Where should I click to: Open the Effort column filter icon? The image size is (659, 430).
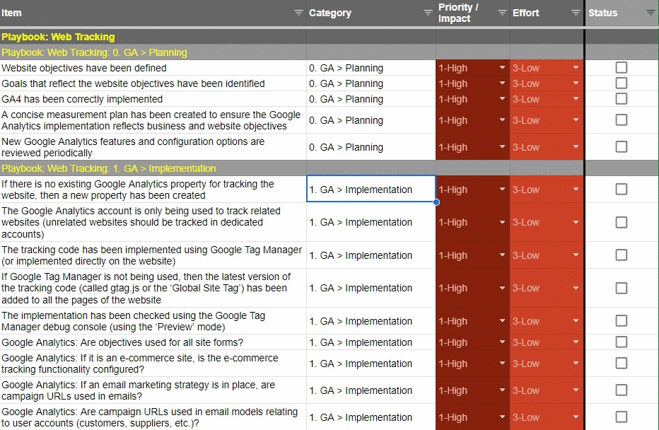[x=576, y=13]
